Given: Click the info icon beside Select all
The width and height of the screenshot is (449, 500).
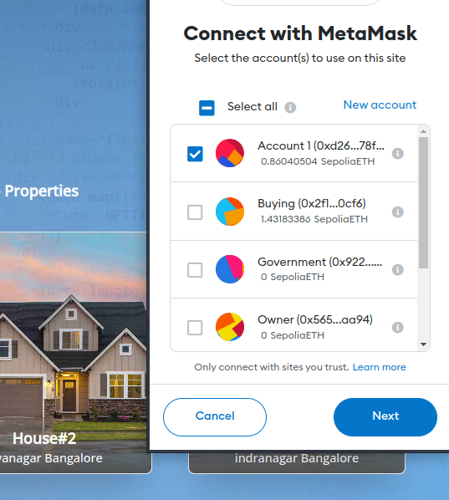Looking at the screenshot, I should (x=290, y=108).
